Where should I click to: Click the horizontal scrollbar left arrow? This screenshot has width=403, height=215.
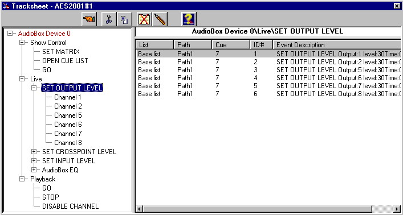click(x=139, y=209)
